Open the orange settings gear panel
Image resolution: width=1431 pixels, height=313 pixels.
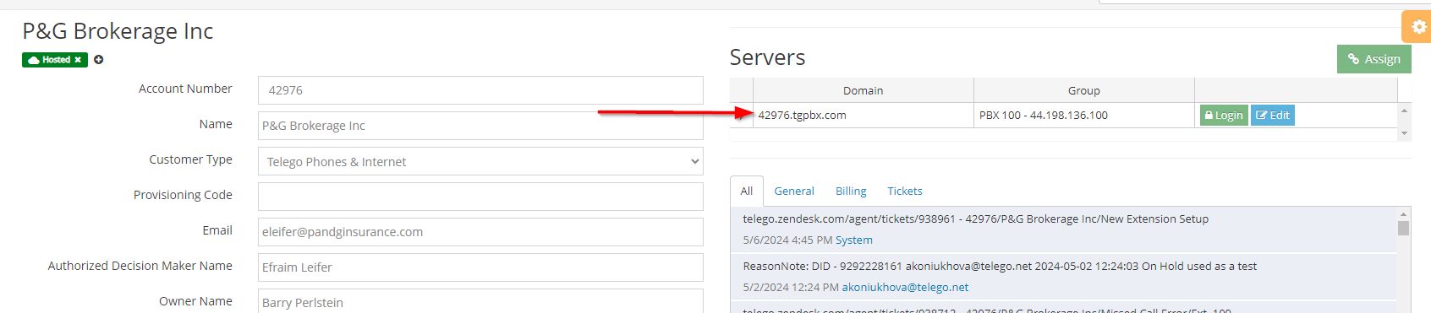1417,27
